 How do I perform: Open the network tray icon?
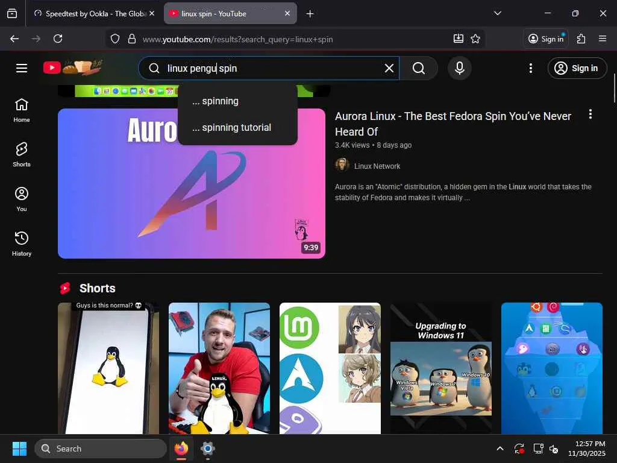point(538,449)
